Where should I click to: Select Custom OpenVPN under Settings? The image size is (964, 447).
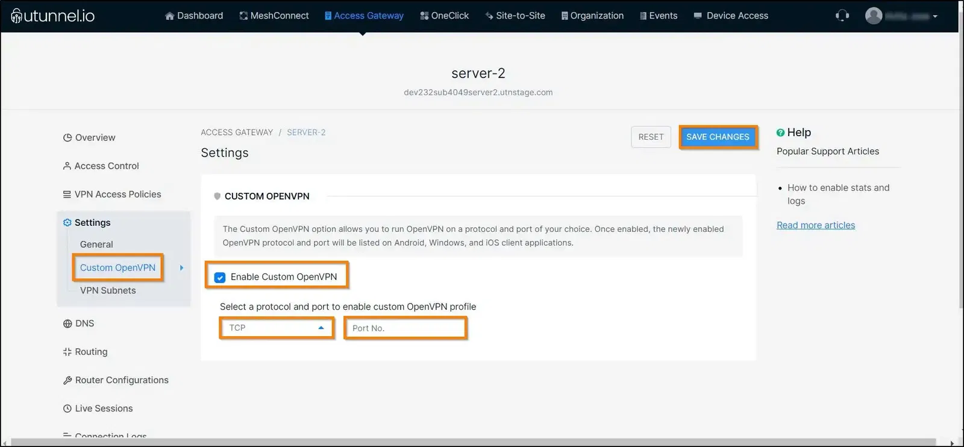point(117,267)
